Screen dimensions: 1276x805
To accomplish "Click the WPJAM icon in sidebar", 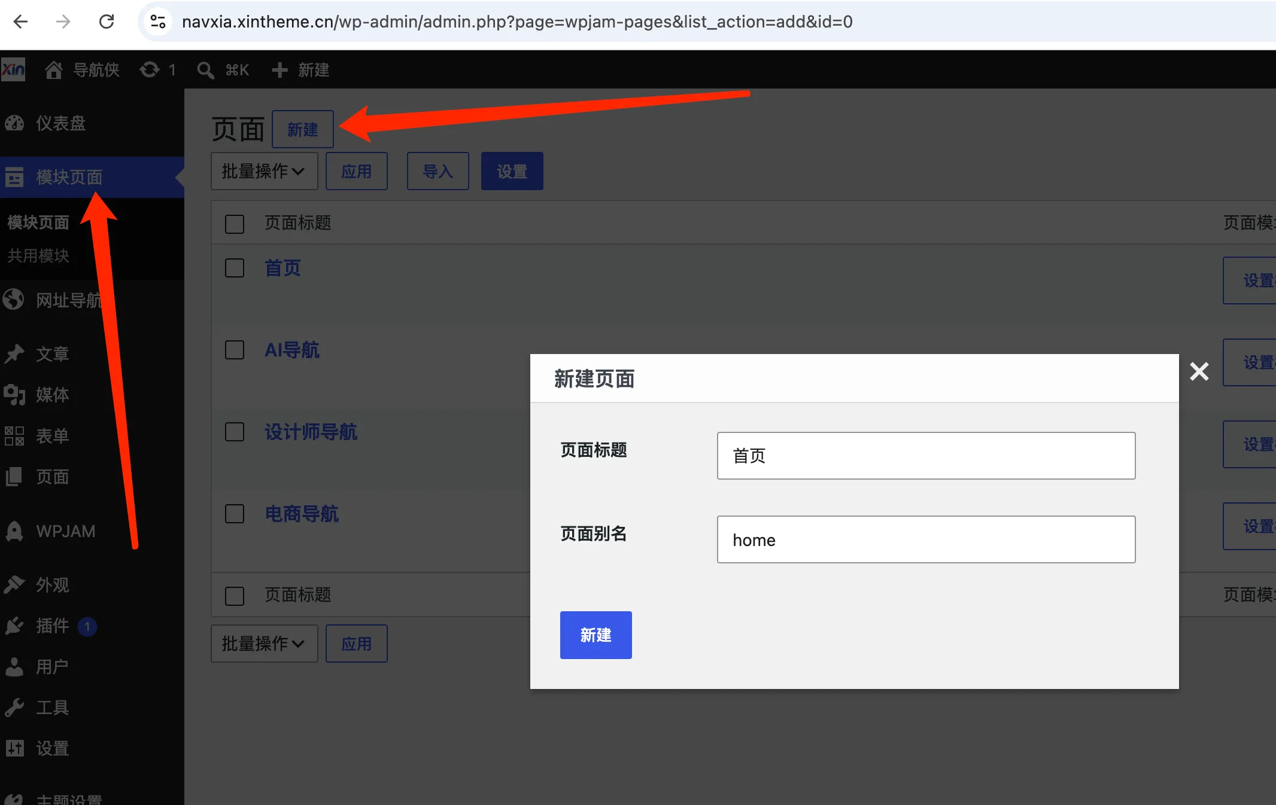I will click(x=14, y=531).
